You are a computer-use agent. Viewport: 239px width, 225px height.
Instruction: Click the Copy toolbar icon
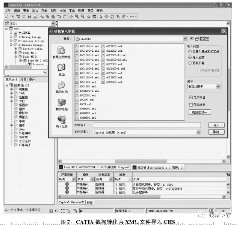[x=48, y=16]
